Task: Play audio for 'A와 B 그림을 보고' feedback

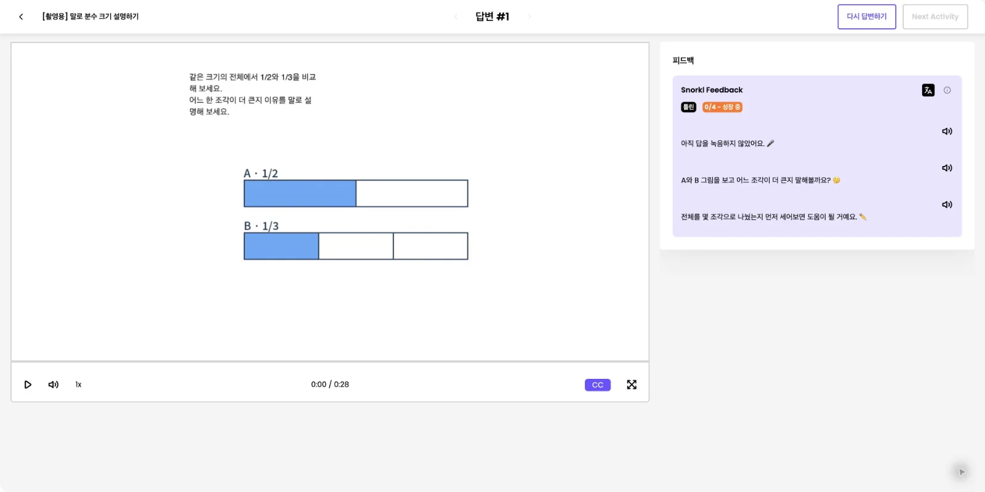Action: [947, 168]
